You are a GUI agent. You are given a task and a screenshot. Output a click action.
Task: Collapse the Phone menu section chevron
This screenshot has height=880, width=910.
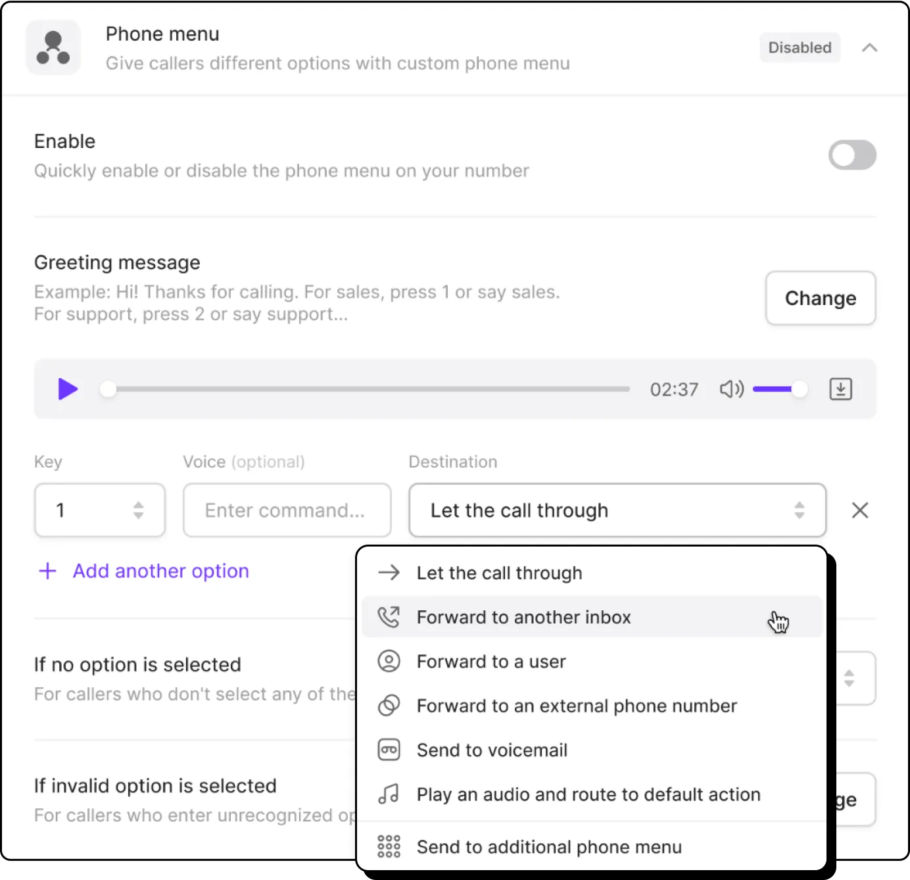click(x=869, y=47)
